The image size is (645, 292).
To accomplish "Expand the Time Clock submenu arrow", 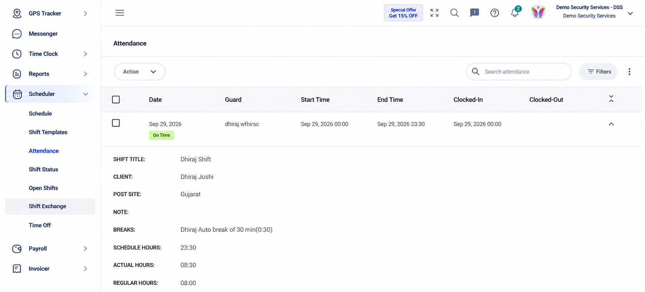I will 86,54.
